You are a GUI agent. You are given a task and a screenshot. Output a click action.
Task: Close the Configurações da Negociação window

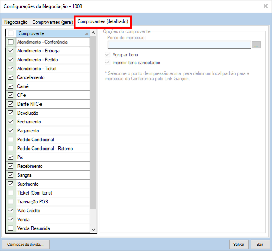coord(265,6)
